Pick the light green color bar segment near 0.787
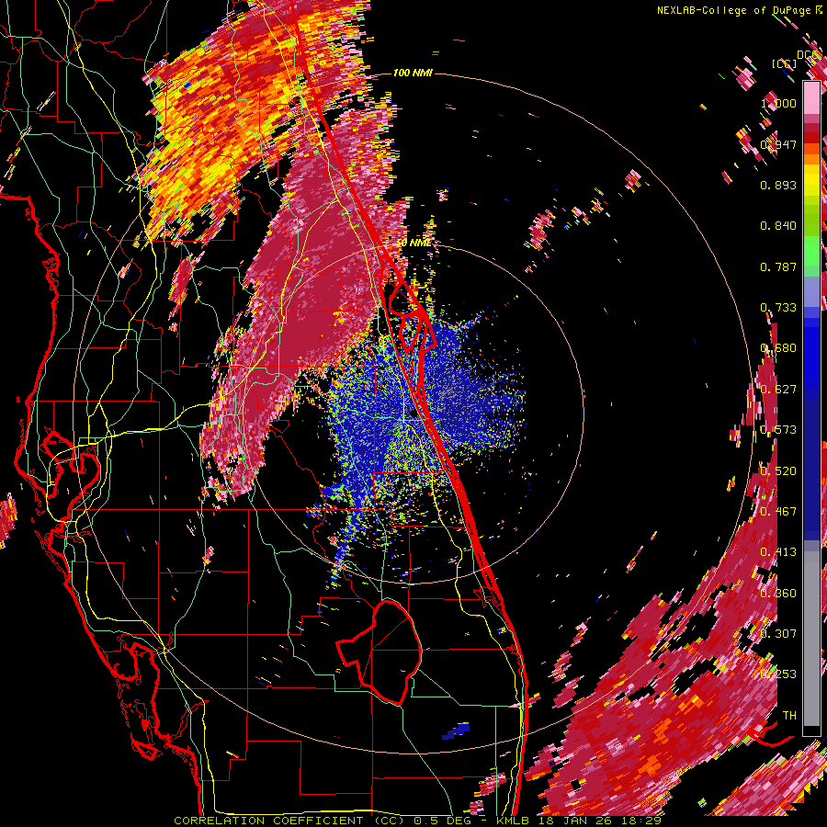This screenshot has height=827, width=827. click(811, 257)
